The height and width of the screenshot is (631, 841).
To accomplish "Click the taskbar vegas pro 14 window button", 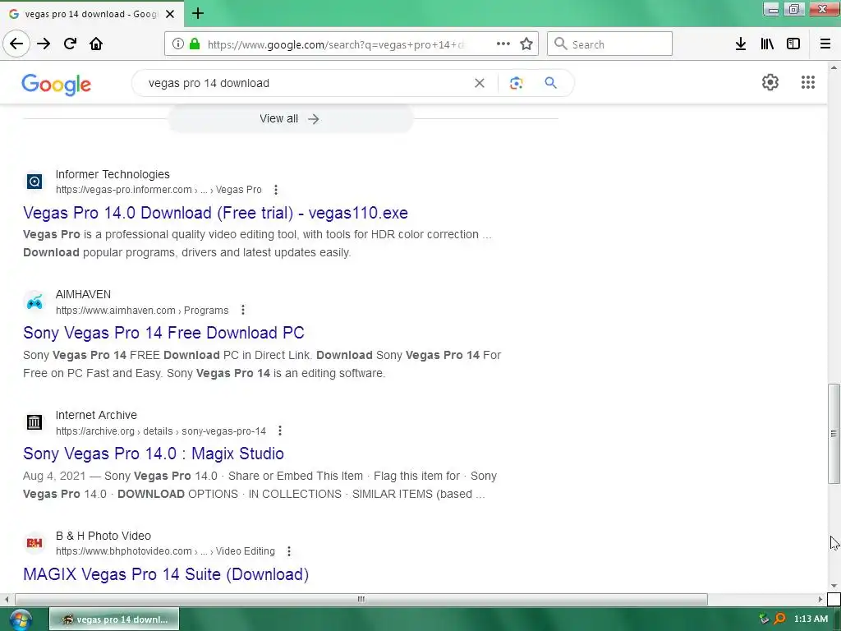I will pyautogui.click(x=114, y=619).
